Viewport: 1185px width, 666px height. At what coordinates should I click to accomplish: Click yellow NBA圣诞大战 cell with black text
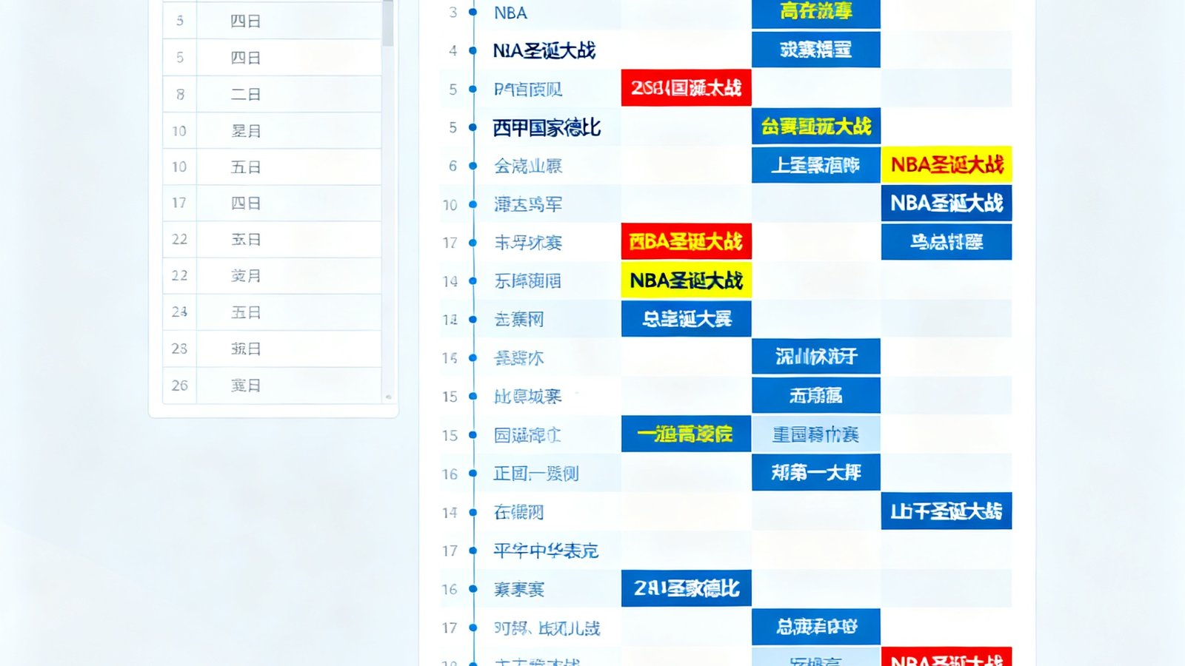coord(686,280)
